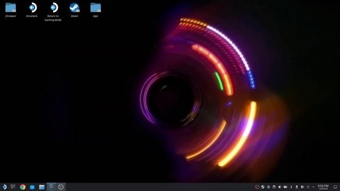340x191 pixels.
Task: Open the Wi-Fi network tray icon
Action: click(x=308, y=187)
